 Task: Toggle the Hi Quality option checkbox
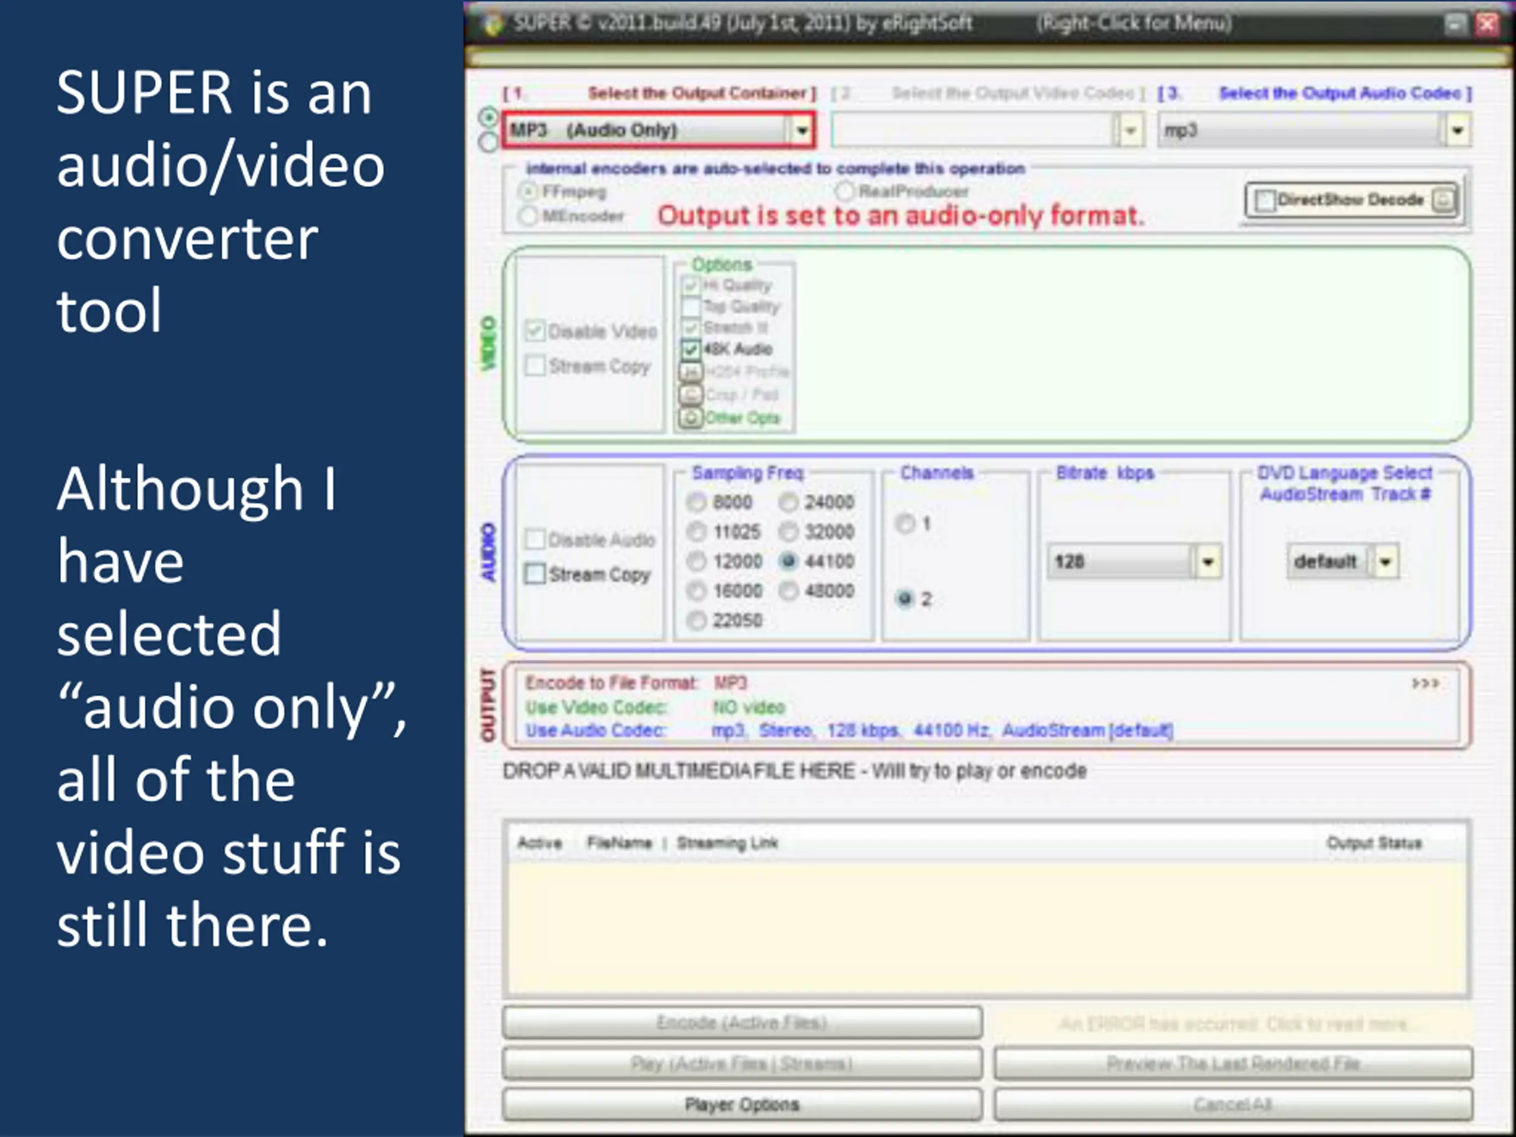coord(691,285)
